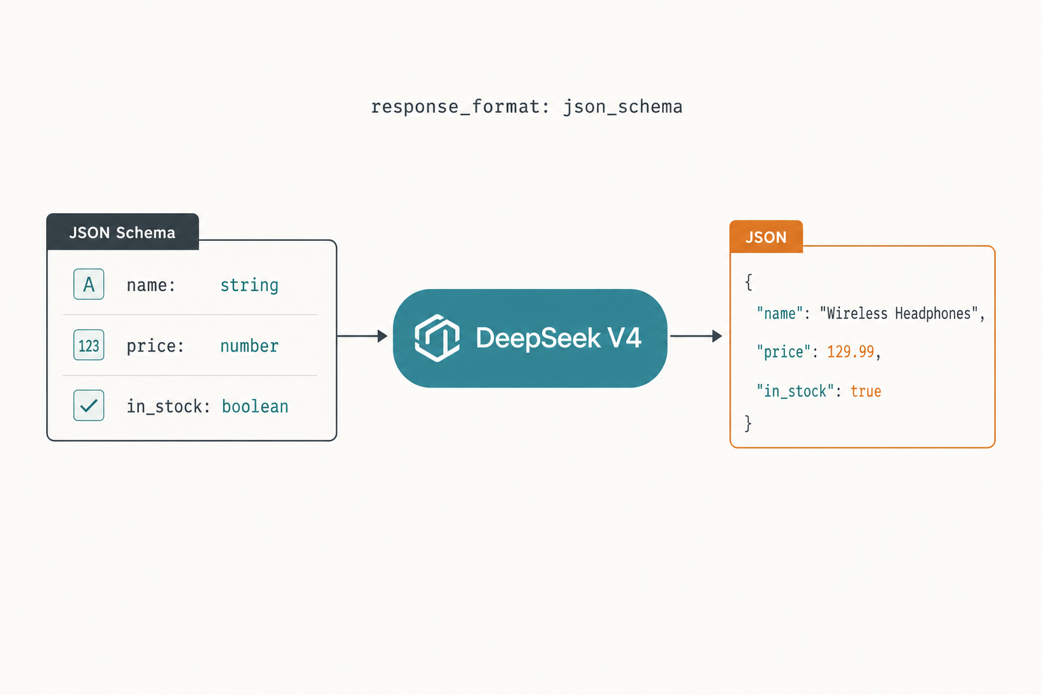Click the 'string' type value

[250, 286]
